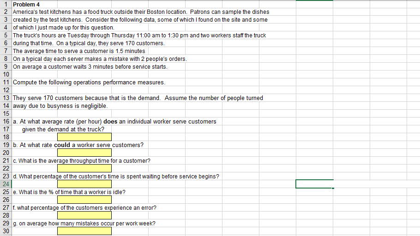420x236 pixels.
Task: Click text 'America's test kitchens has a food truck'
Action: pyautogui.click(x=63, y=12)
